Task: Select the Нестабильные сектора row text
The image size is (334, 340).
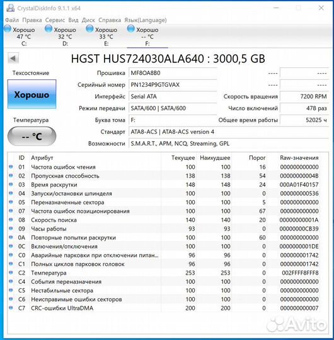Action: pos(62,290)
